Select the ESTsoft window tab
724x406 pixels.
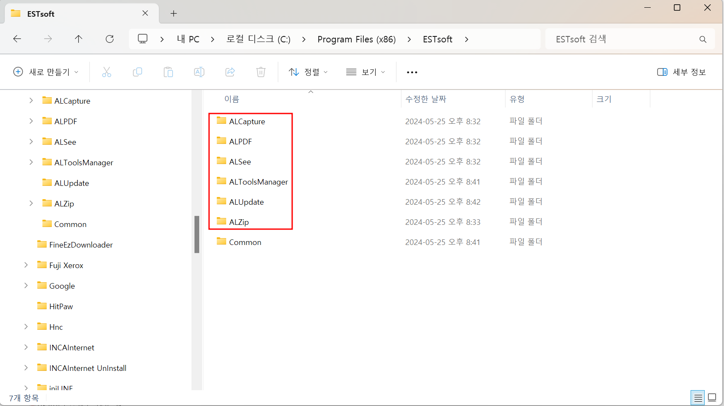coord(81,14)
